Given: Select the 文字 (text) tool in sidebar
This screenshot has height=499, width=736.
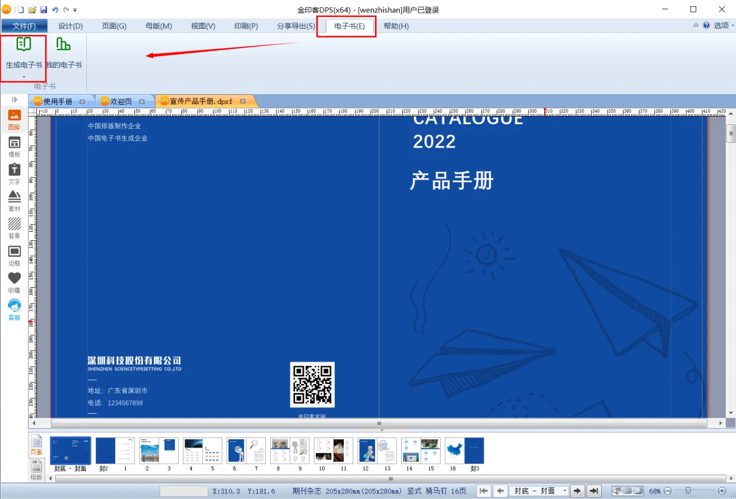Looking at the screenshot, I should [14, 174].
